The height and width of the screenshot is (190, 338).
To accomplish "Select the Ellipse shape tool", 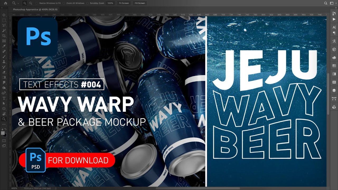I will (x=4, y=108).
